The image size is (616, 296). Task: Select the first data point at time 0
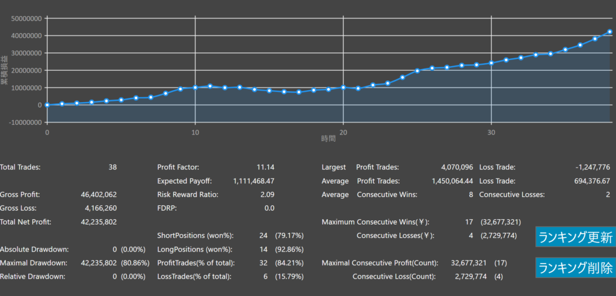[47, 105]
